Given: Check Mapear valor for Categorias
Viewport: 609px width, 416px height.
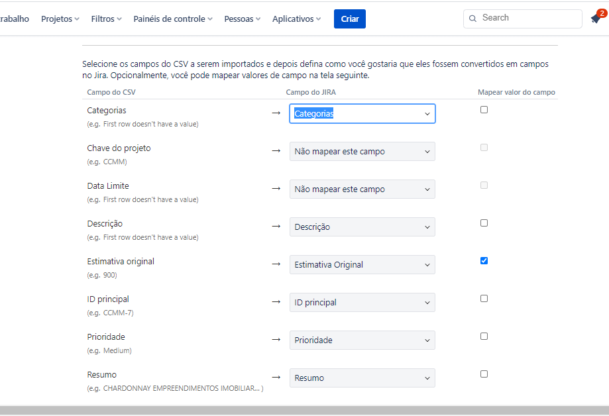Looking at the screenshot, I should point(484,109).
